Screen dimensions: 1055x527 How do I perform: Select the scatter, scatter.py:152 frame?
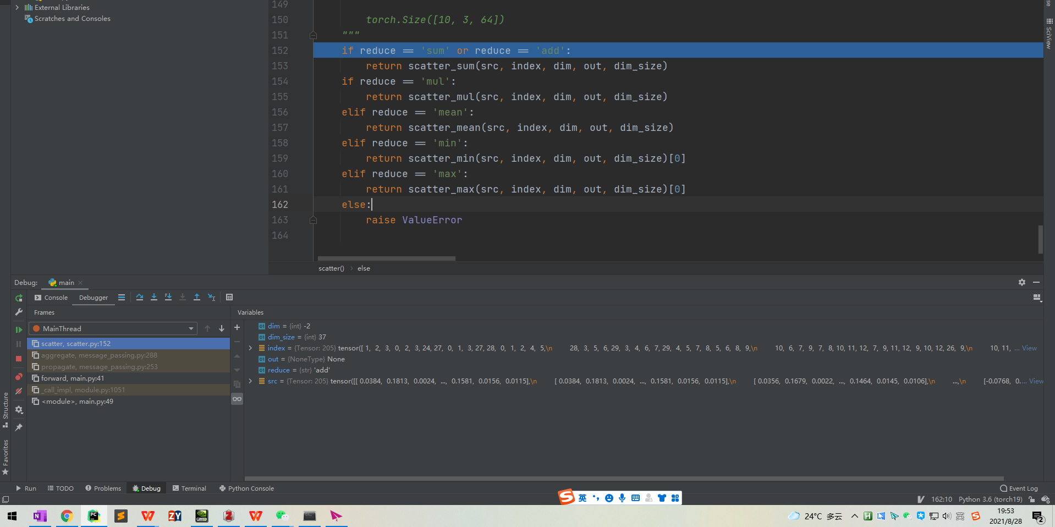click(x=128, y=344)
